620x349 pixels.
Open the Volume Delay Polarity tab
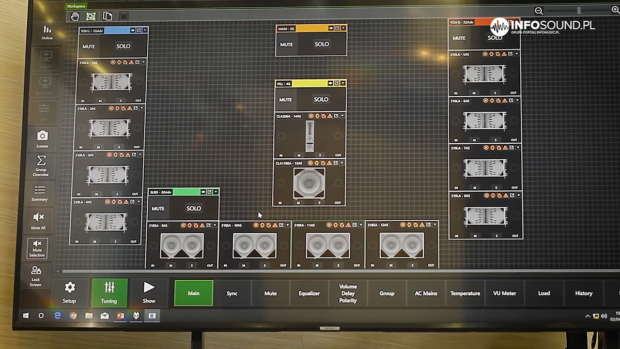(348, 293)
